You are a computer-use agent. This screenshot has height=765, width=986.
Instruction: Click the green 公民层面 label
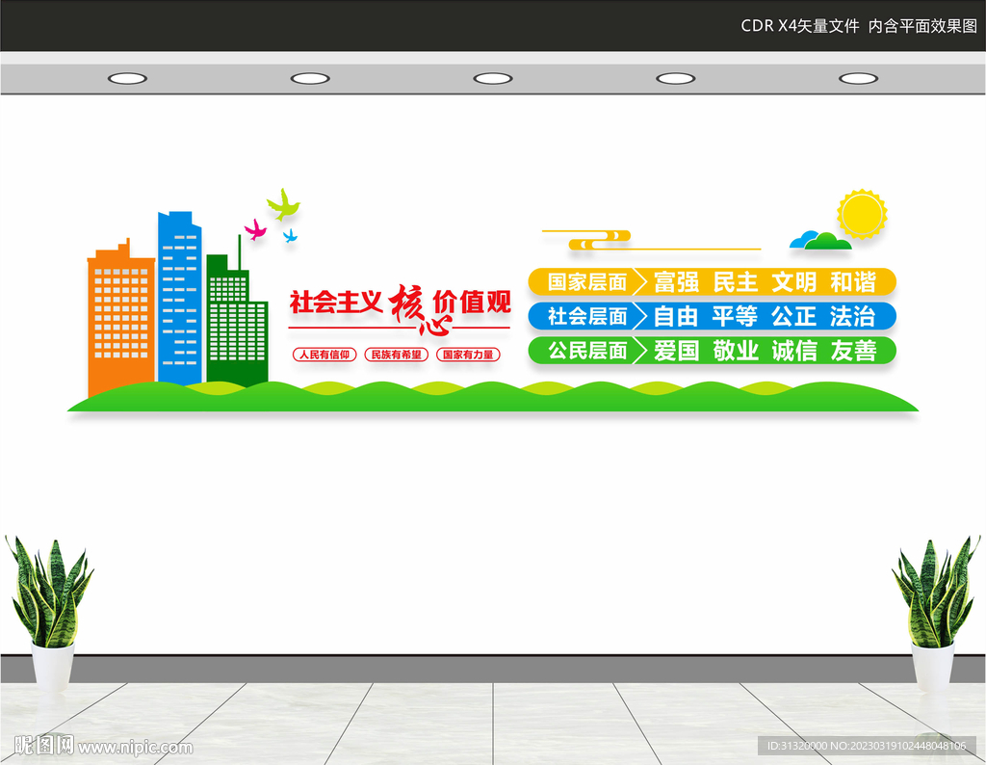coord(587,351)
